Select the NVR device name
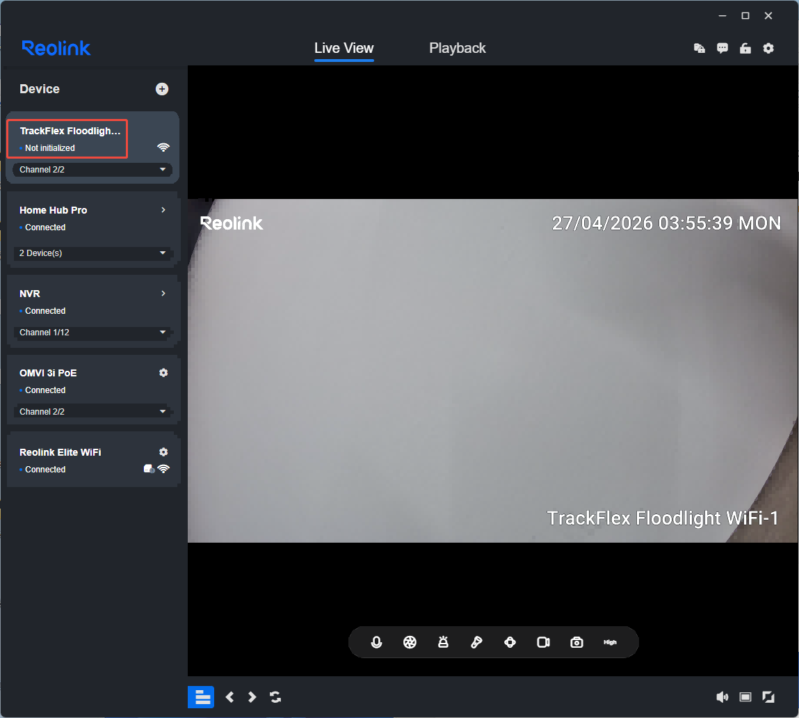799x718 pixels. pyautogui.click(x=30, y=294)
